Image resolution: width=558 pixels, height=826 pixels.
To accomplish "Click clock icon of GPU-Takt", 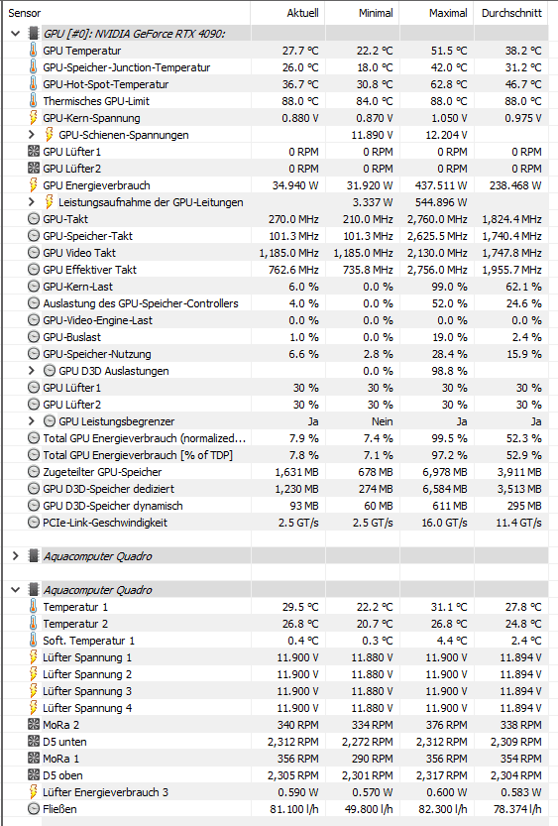I will (33, 219).
